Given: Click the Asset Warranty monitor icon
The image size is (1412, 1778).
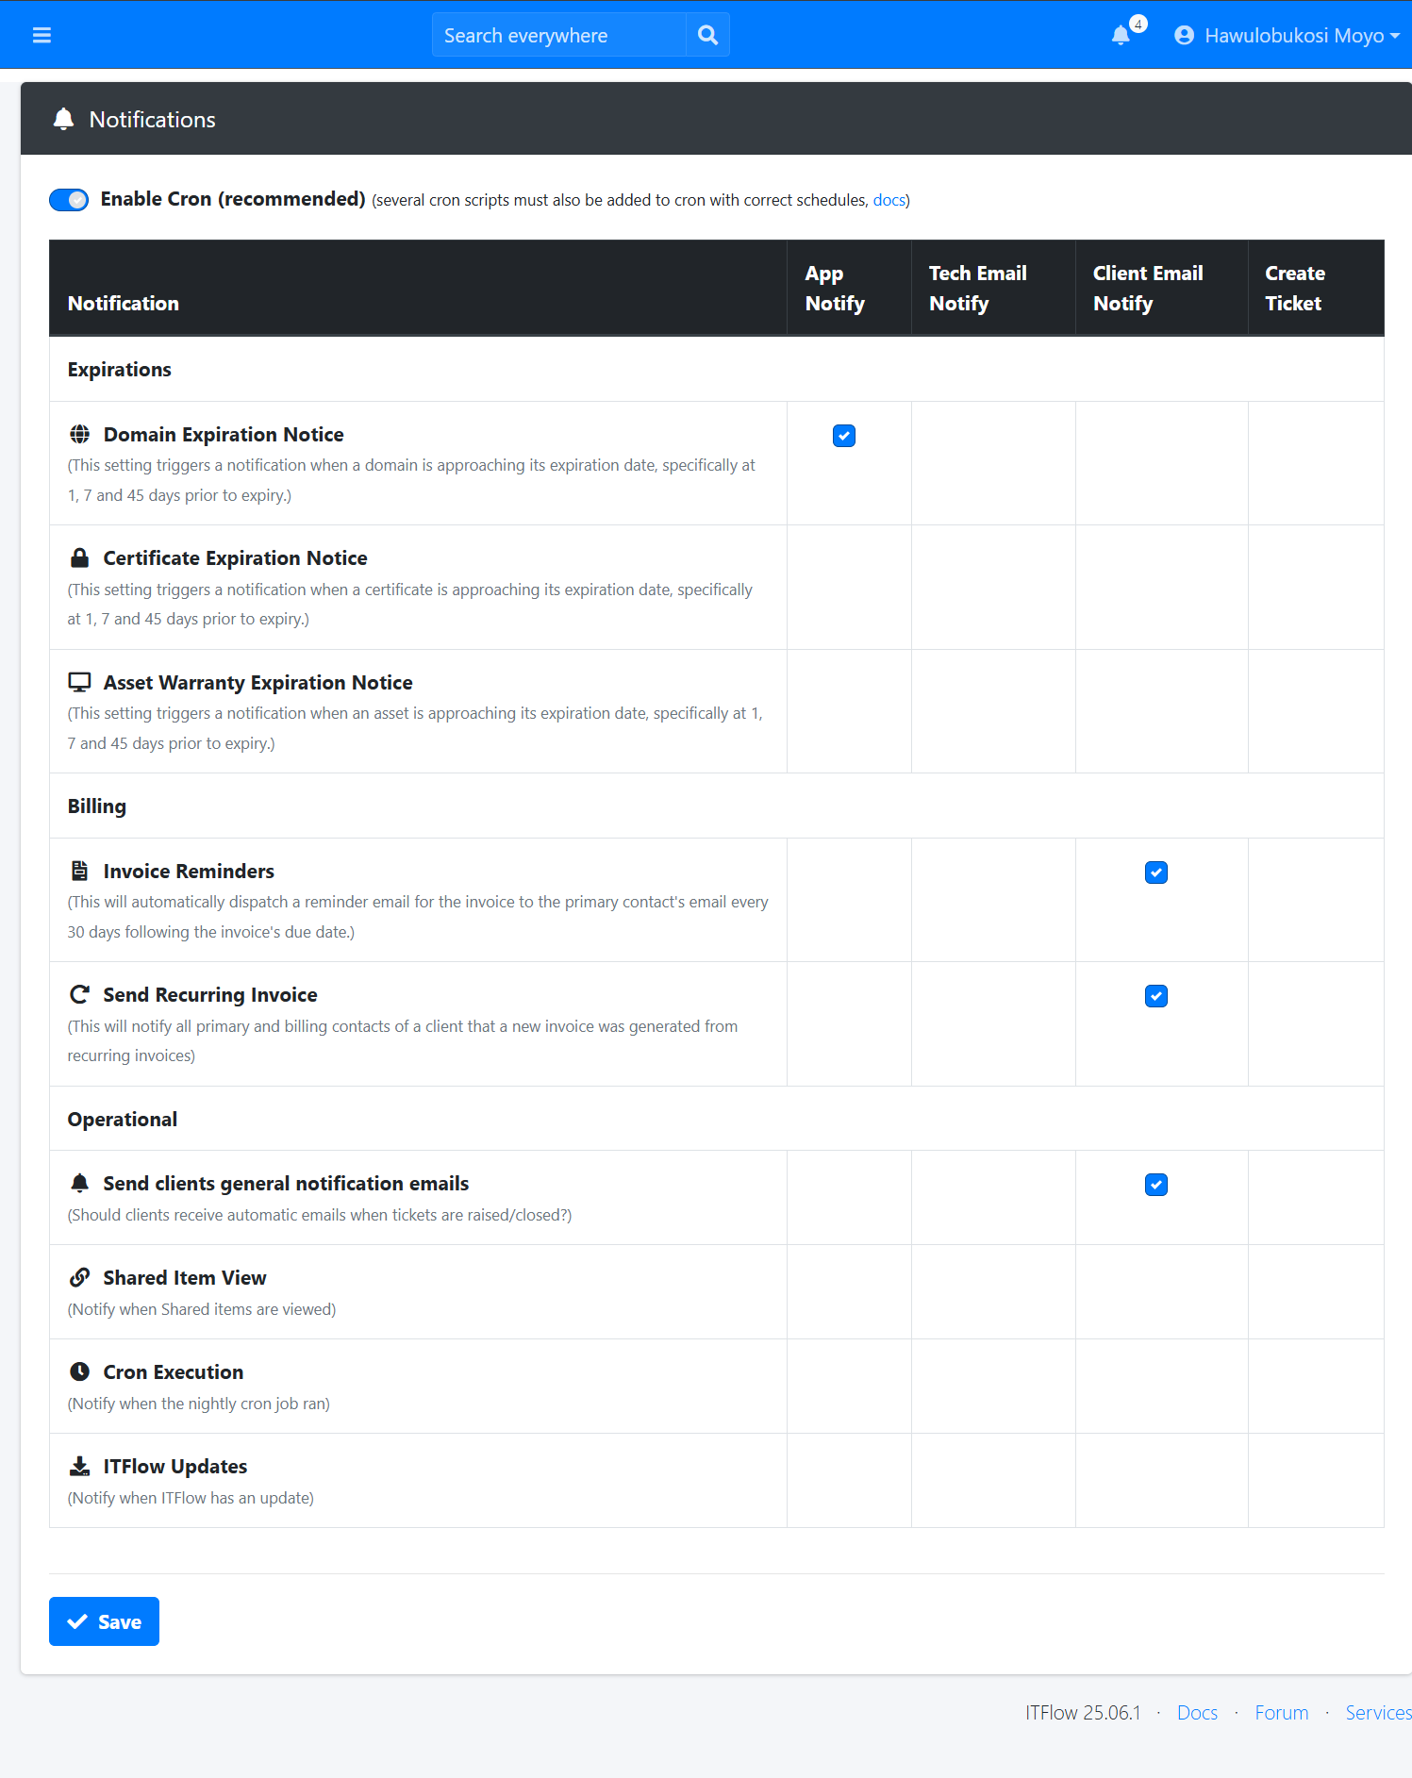Looking at the screenshot, I should coord(80,682).
